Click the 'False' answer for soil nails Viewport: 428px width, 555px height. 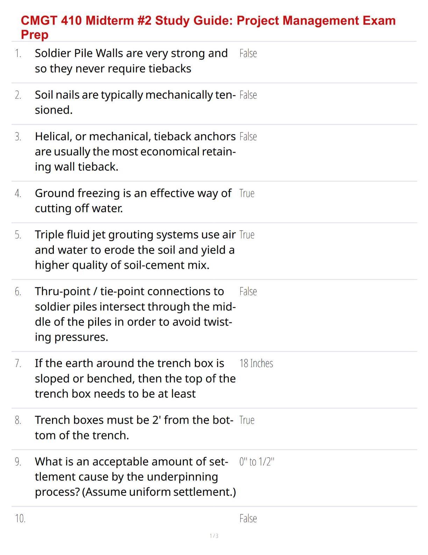[248, 95]
